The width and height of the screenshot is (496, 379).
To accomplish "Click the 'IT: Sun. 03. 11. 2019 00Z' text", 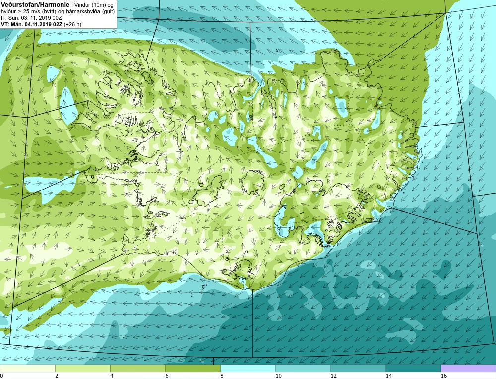I will pos(31,18).
